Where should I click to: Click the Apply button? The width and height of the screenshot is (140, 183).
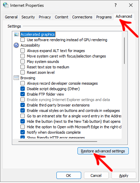click(x=124, y=176)
